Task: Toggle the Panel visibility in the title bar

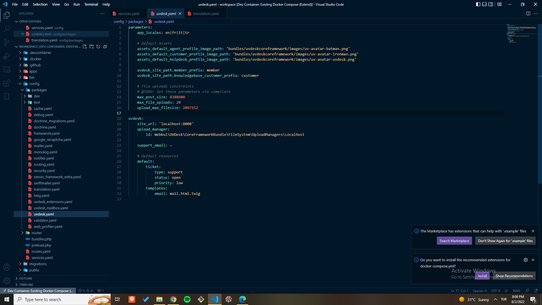Action: (484, 4)
